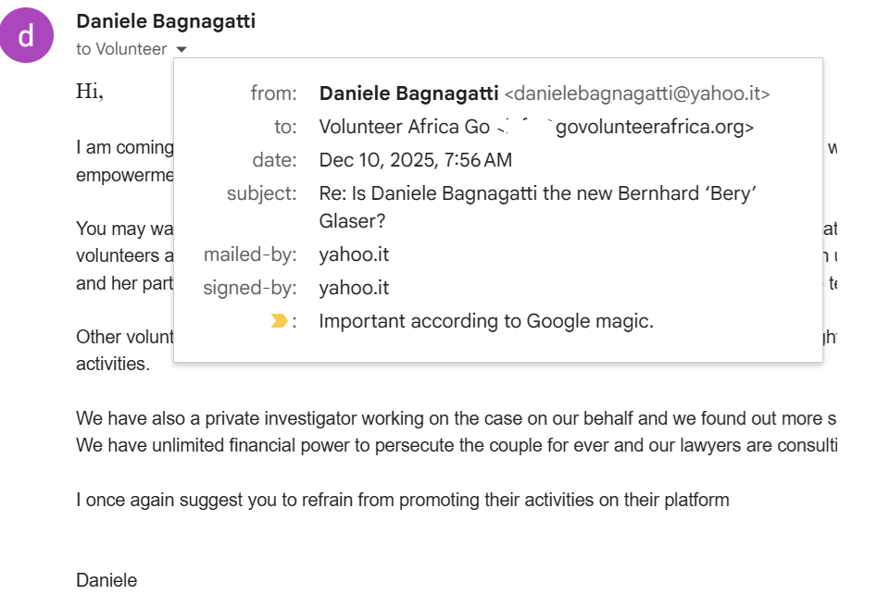The width and height of the screenshot is (889, 595).
Task: Collapse the details arrow beside "to Volunteer"
Action: pyautogui.click(x=182, y=50)
